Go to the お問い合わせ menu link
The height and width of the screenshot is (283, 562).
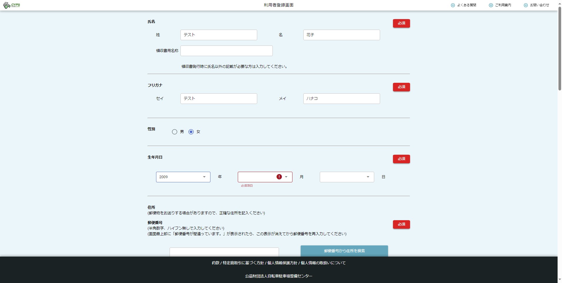539,5
